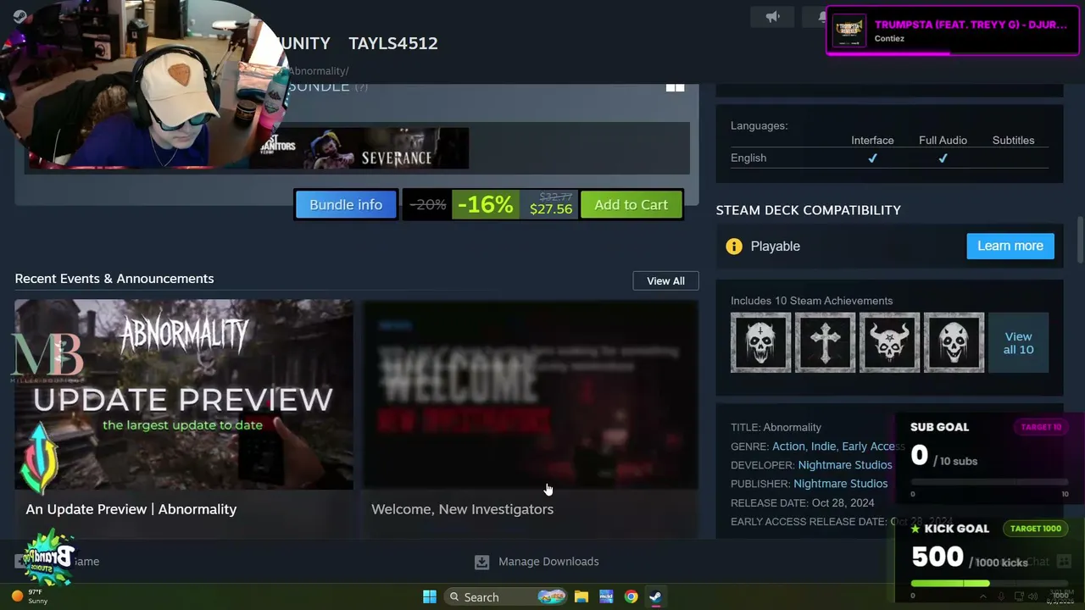Click View All for recent events
This screenshot has width=1085, height=610.
pyautogui.click(x=665, y=280)
